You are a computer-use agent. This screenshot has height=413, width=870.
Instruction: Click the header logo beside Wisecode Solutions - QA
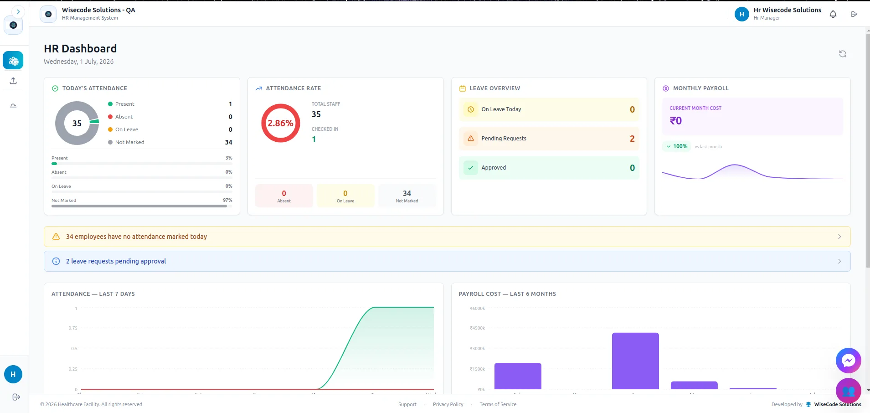click(x=48, y=14)
